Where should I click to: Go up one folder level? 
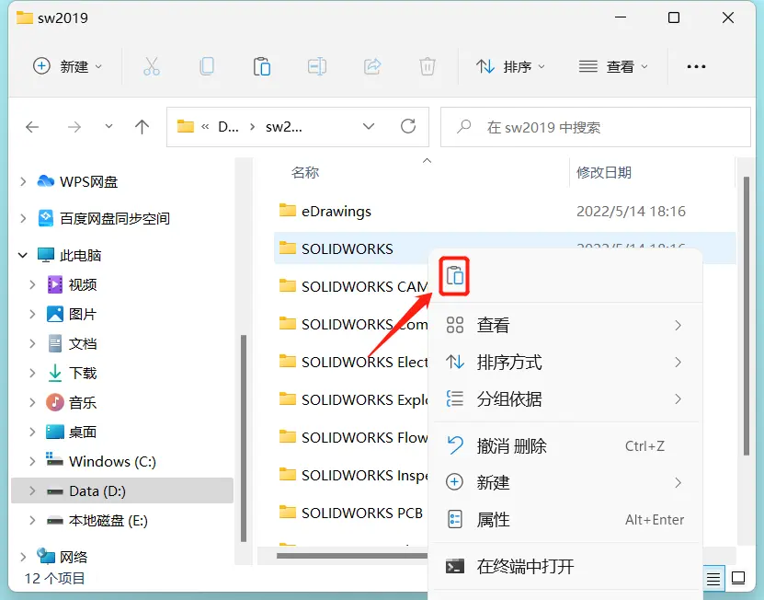point(142,127)
